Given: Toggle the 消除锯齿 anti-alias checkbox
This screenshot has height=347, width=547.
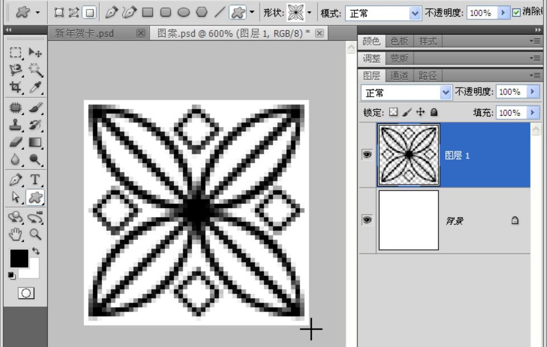Looking at the screenshot, I should pyautogui.click(x=516, y=13).
